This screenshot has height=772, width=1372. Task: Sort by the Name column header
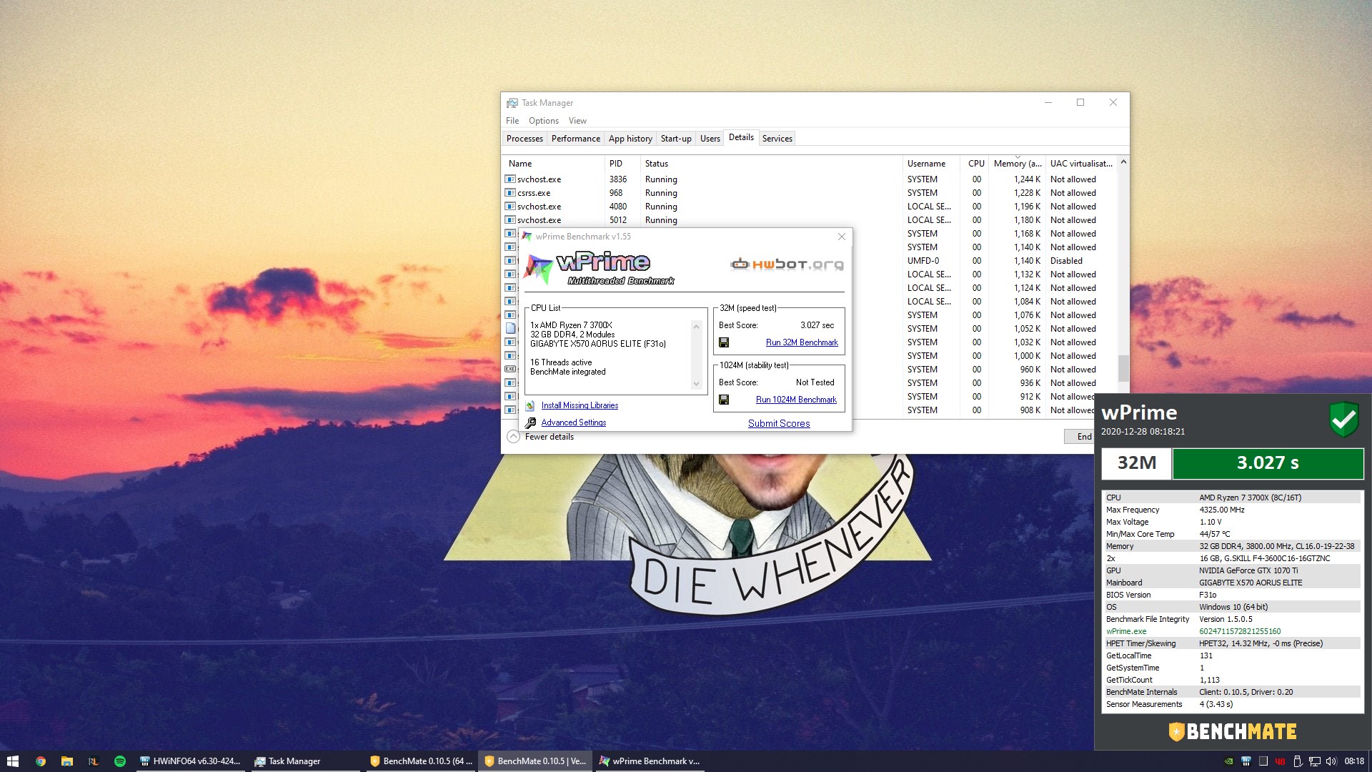[x=554, y=164]
